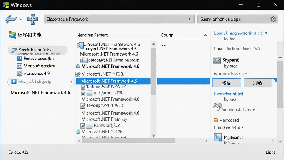Click the Windows logo beside 程序和功能
Viewport: 284px width, 160px height.
tap(12, 35)
